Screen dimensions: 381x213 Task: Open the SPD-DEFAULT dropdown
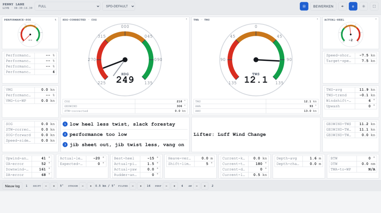pos(119,6)
